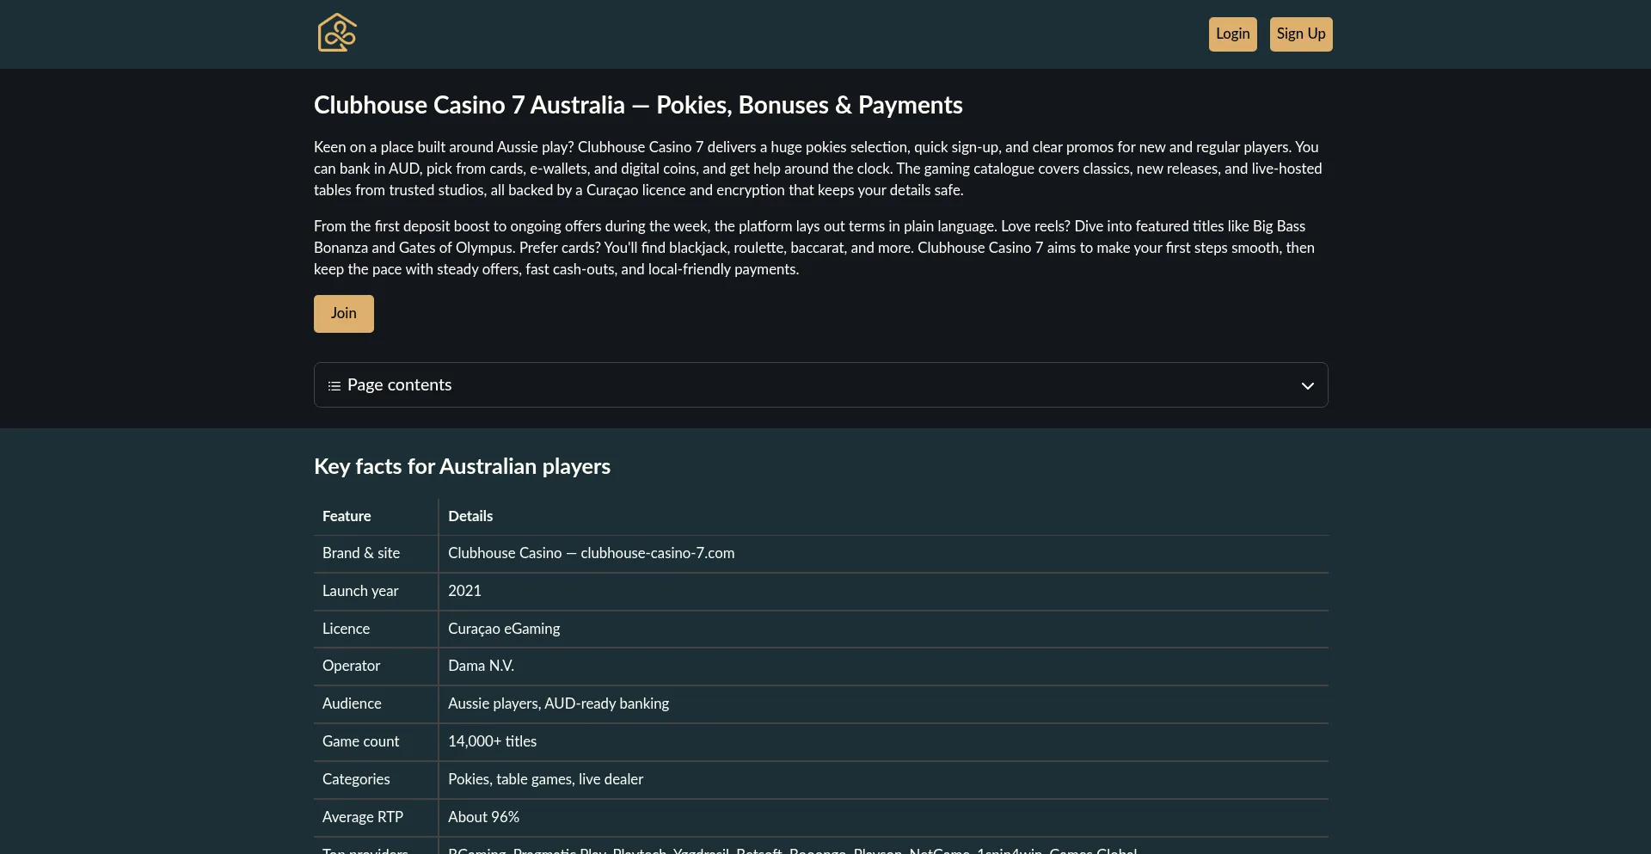1651x854 pixels.
Task: Click the Sign Up button
Action: pyautogui.click(x=1301, y=34)
